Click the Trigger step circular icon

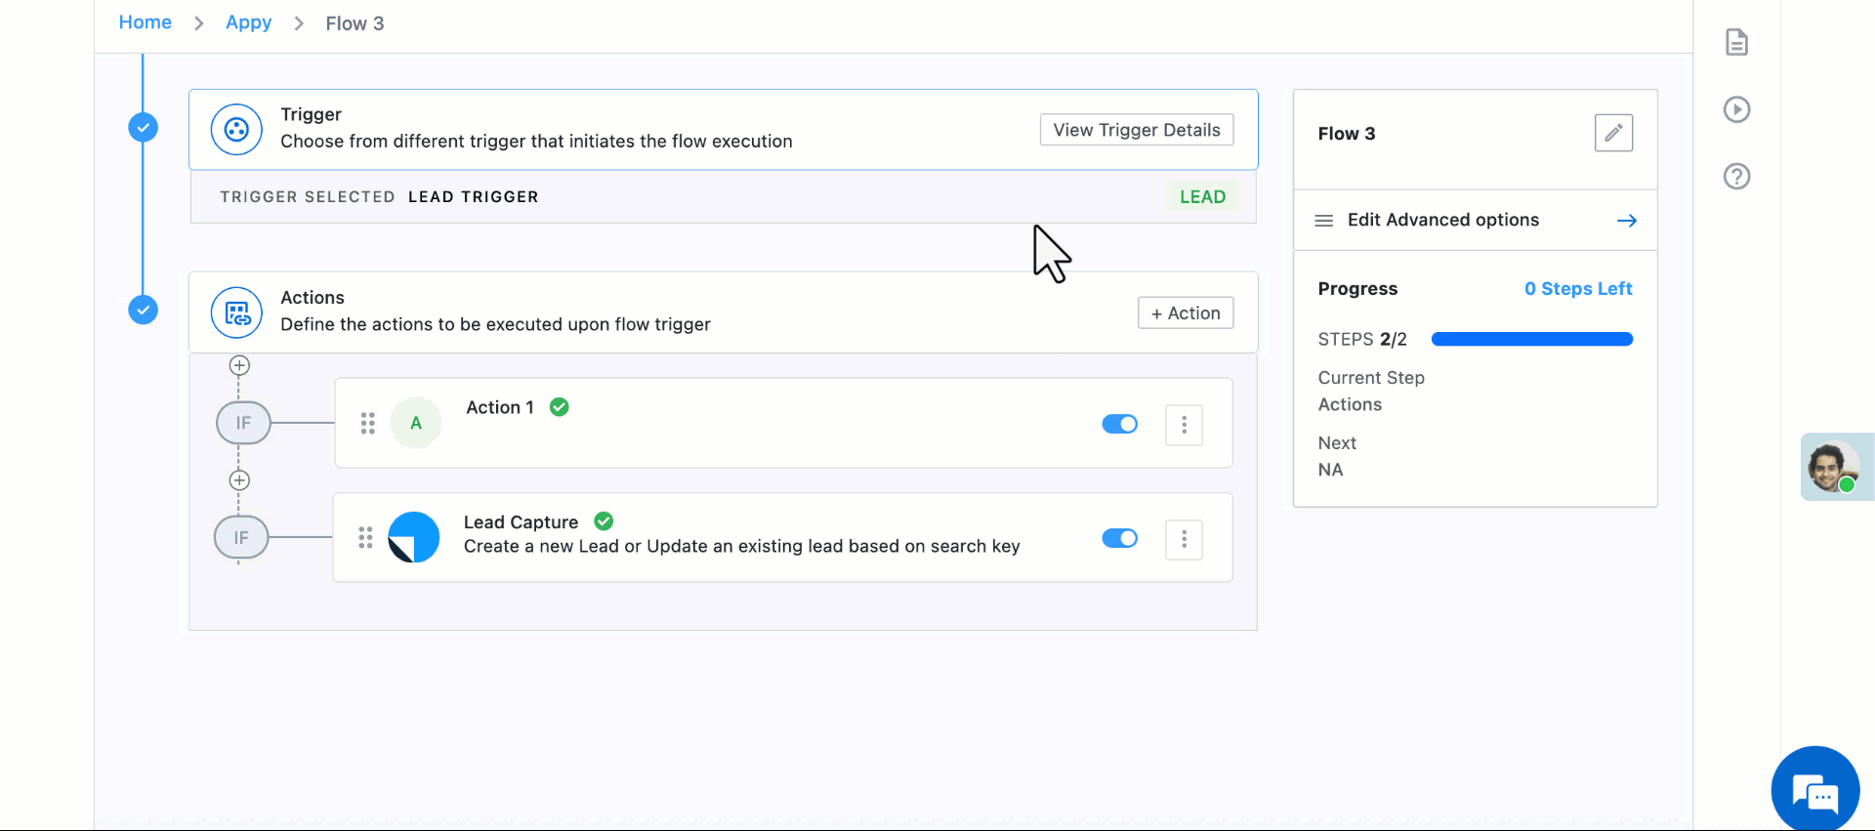pos(236,130)
